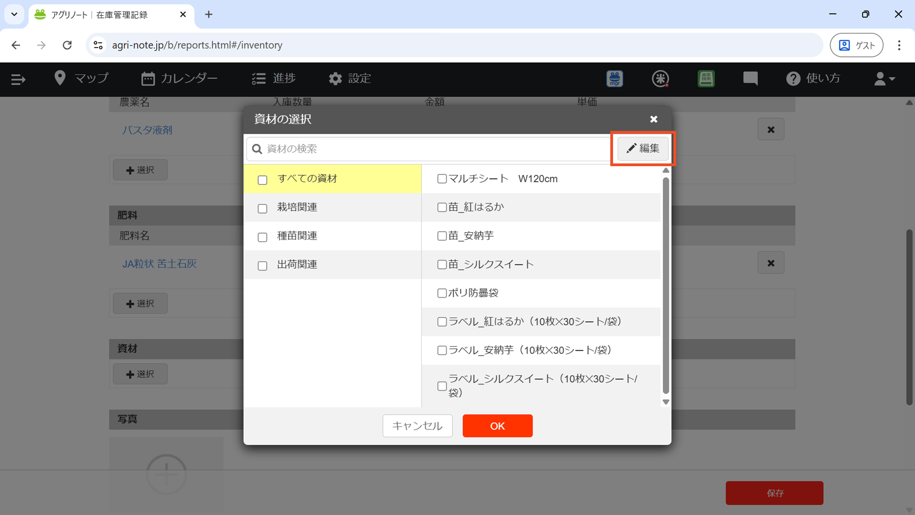Check the ラベル_安納芋 checkbox
Screen dimensions: 915x515
441,350
